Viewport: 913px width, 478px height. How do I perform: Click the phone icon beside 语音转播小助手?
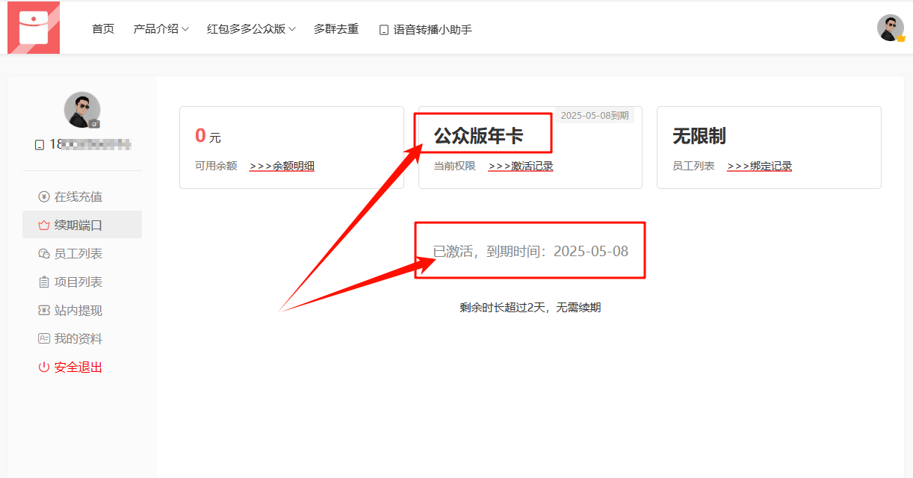point(384,30)
